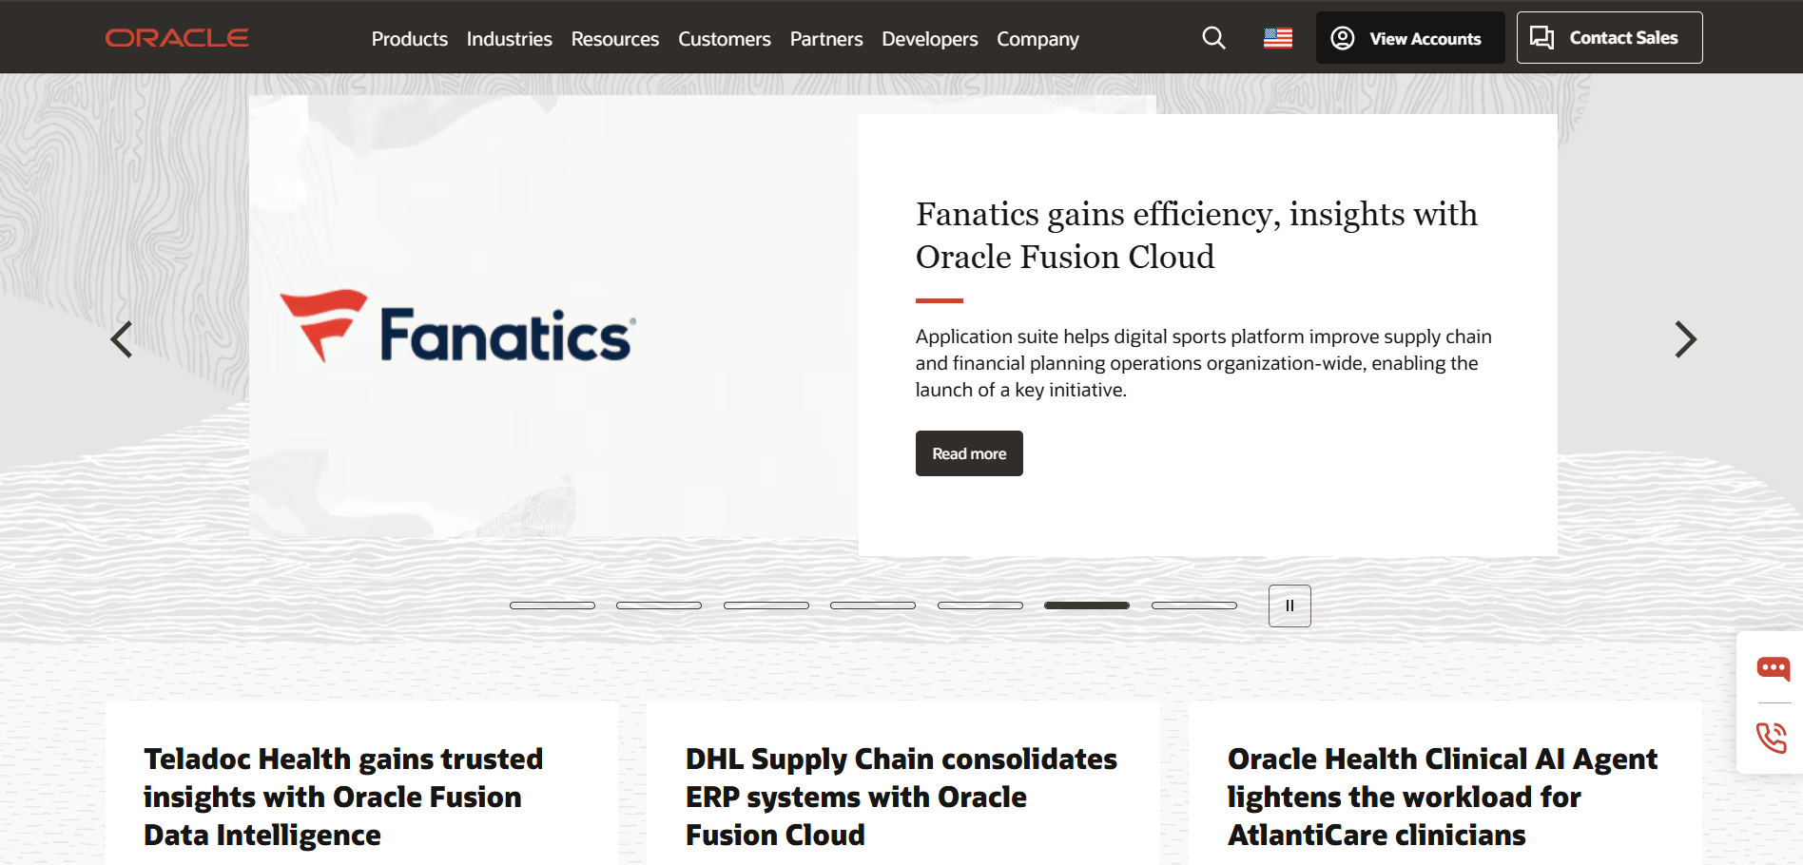Open the DHL Supply Chain story card
Viewport: 1803px width, 865px height.
901,797
